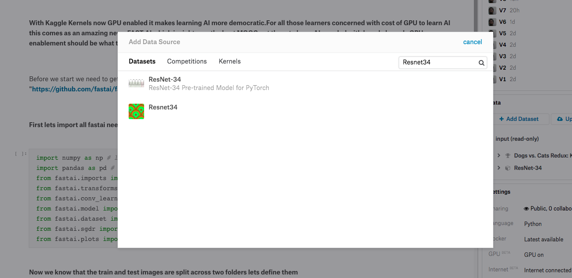Click the cancel link in Add Data Source

[x=473, y=42]
